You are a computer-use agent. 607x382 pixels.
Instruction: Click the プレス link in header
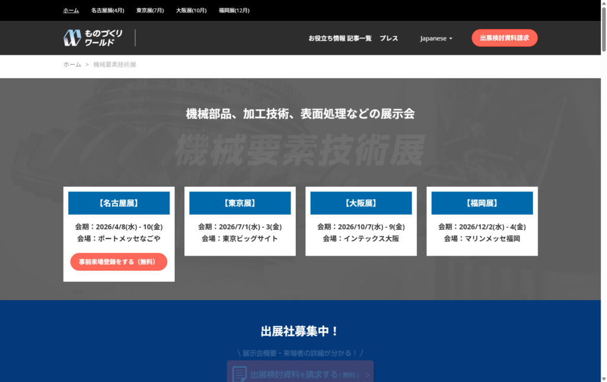point(389,38)
